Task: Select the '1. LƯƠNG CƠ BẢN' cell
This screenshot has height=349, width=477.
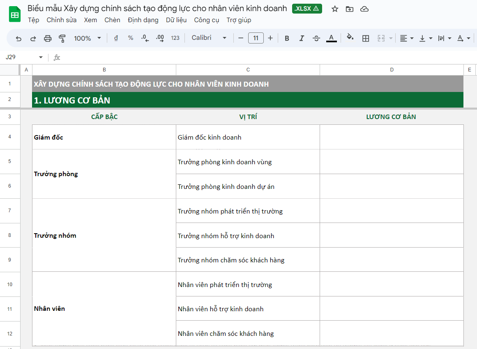Action: (x=248, y=100)
